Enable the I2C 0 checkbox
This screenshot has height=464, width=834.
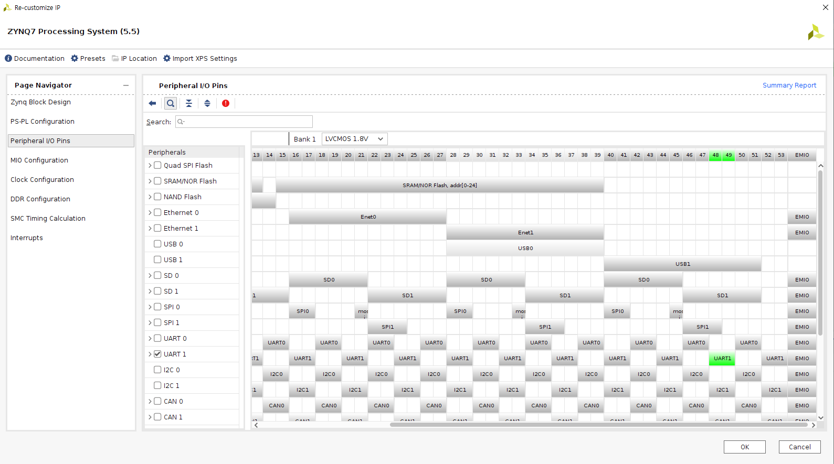[157, 370]
